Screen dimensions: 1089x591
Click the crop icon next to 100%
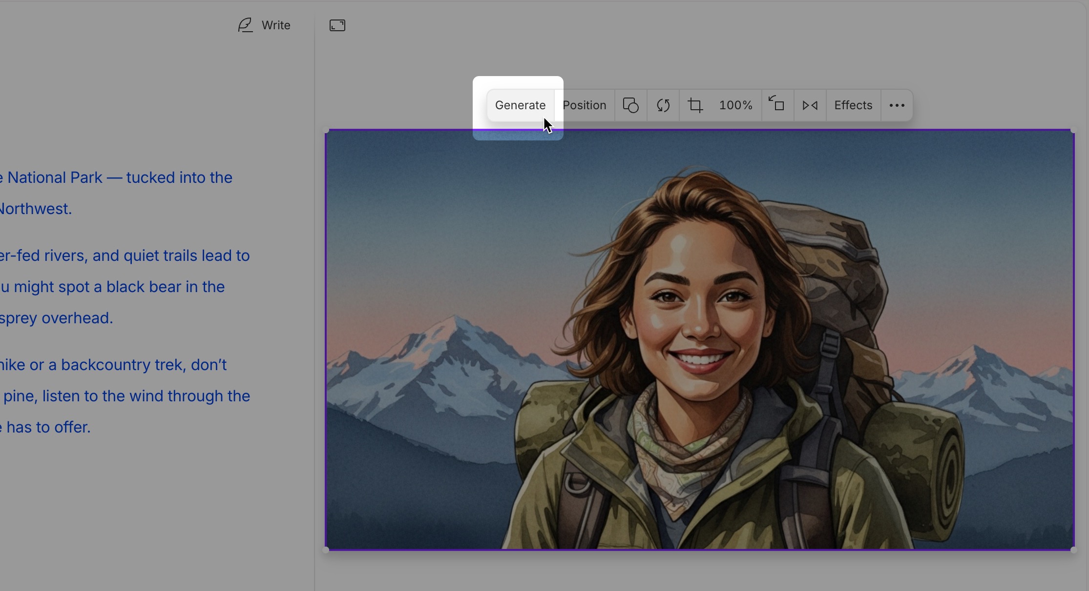[694, 105]
